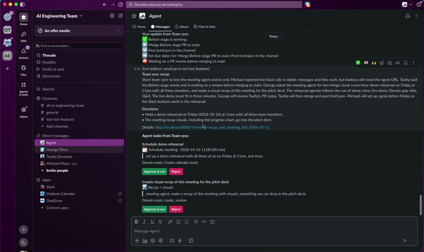Viewport: 424px width, 252px height.
Task: Open the emoji picker in the composer
Action: point(153,241)
